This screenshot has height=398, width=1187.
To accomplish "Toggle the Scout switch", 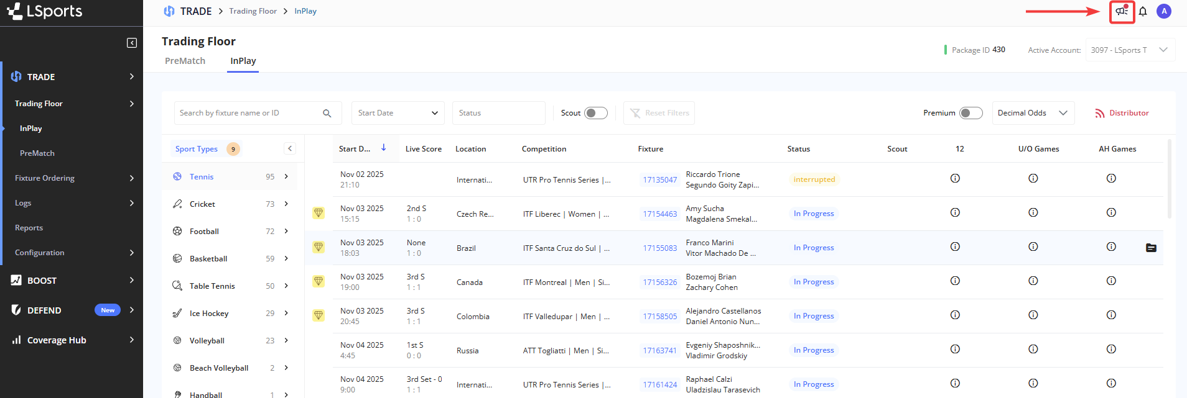I will point(595,113).
